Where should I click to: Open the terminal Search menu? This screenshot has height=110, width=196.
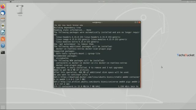69,25
